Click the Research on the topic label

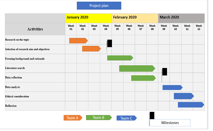(x=17, y=40)
